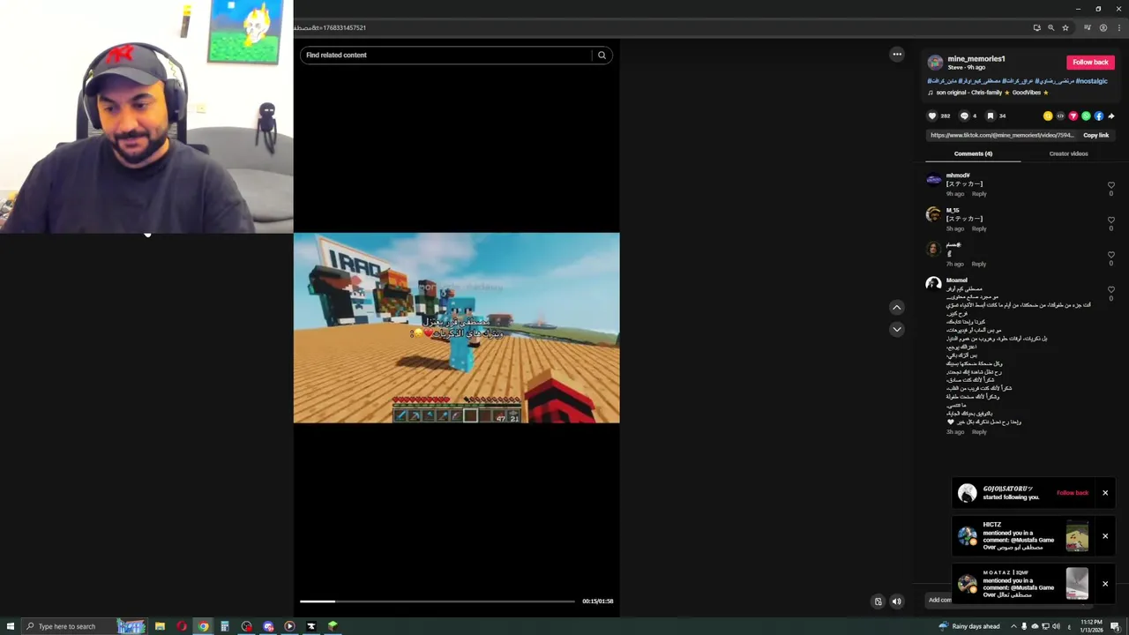Click the browser cast screen icon in the address bar
Image resolution: width=1129 pixels, height=635 pixels.
tap(1036, 27)
